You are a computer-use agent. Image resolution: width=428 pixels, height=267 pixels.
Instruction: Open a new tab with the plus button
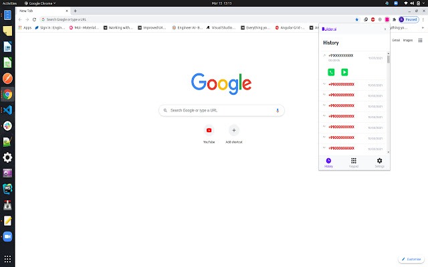click(75, 11)
